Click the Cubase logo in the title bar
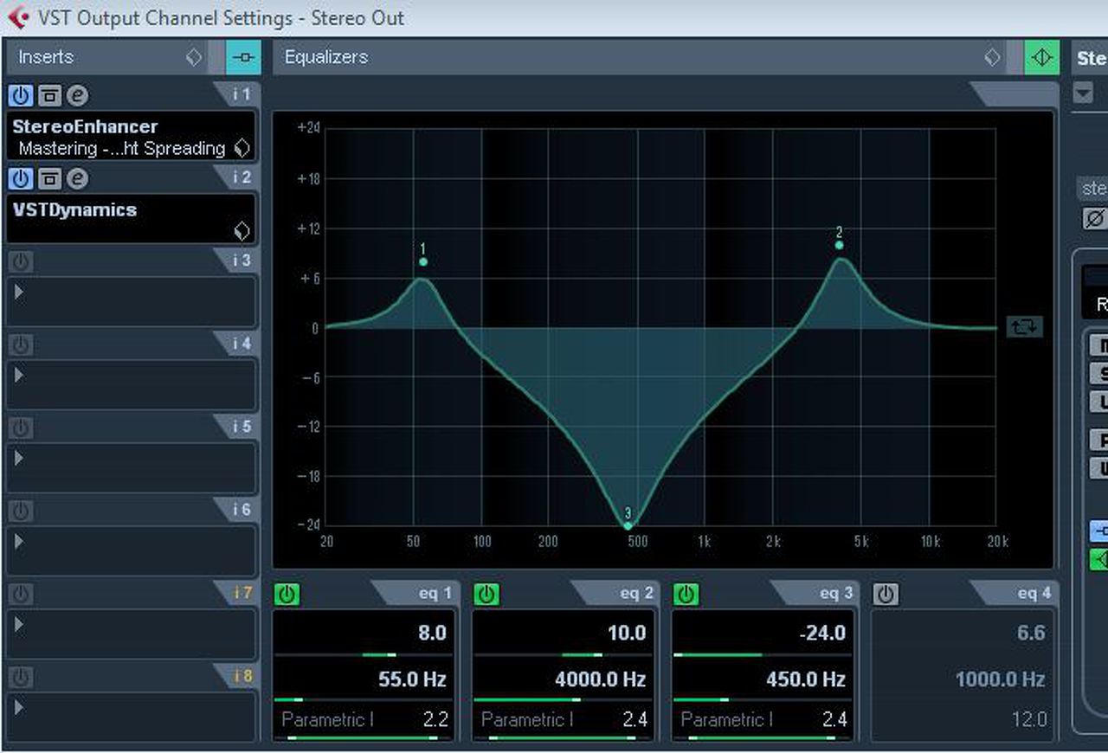The height and width of the screenshot is (753, 1108). point(19,17)
